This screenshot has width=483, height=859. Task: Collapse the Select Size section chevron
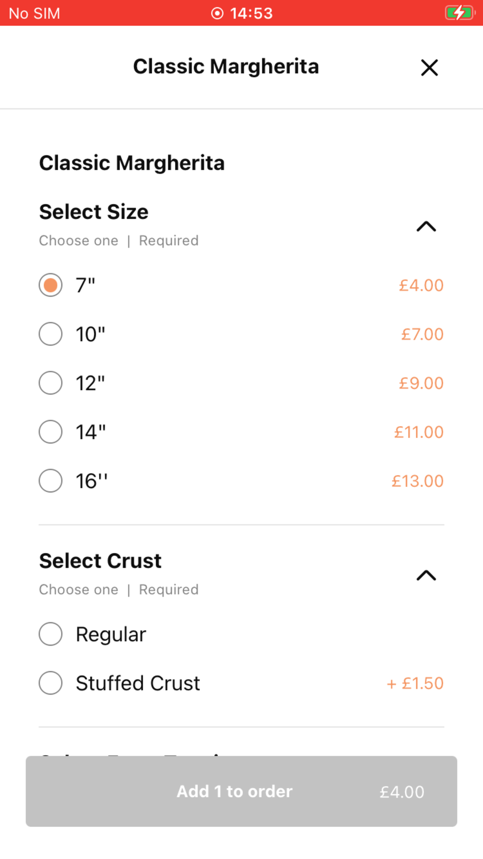pos(426,226)
